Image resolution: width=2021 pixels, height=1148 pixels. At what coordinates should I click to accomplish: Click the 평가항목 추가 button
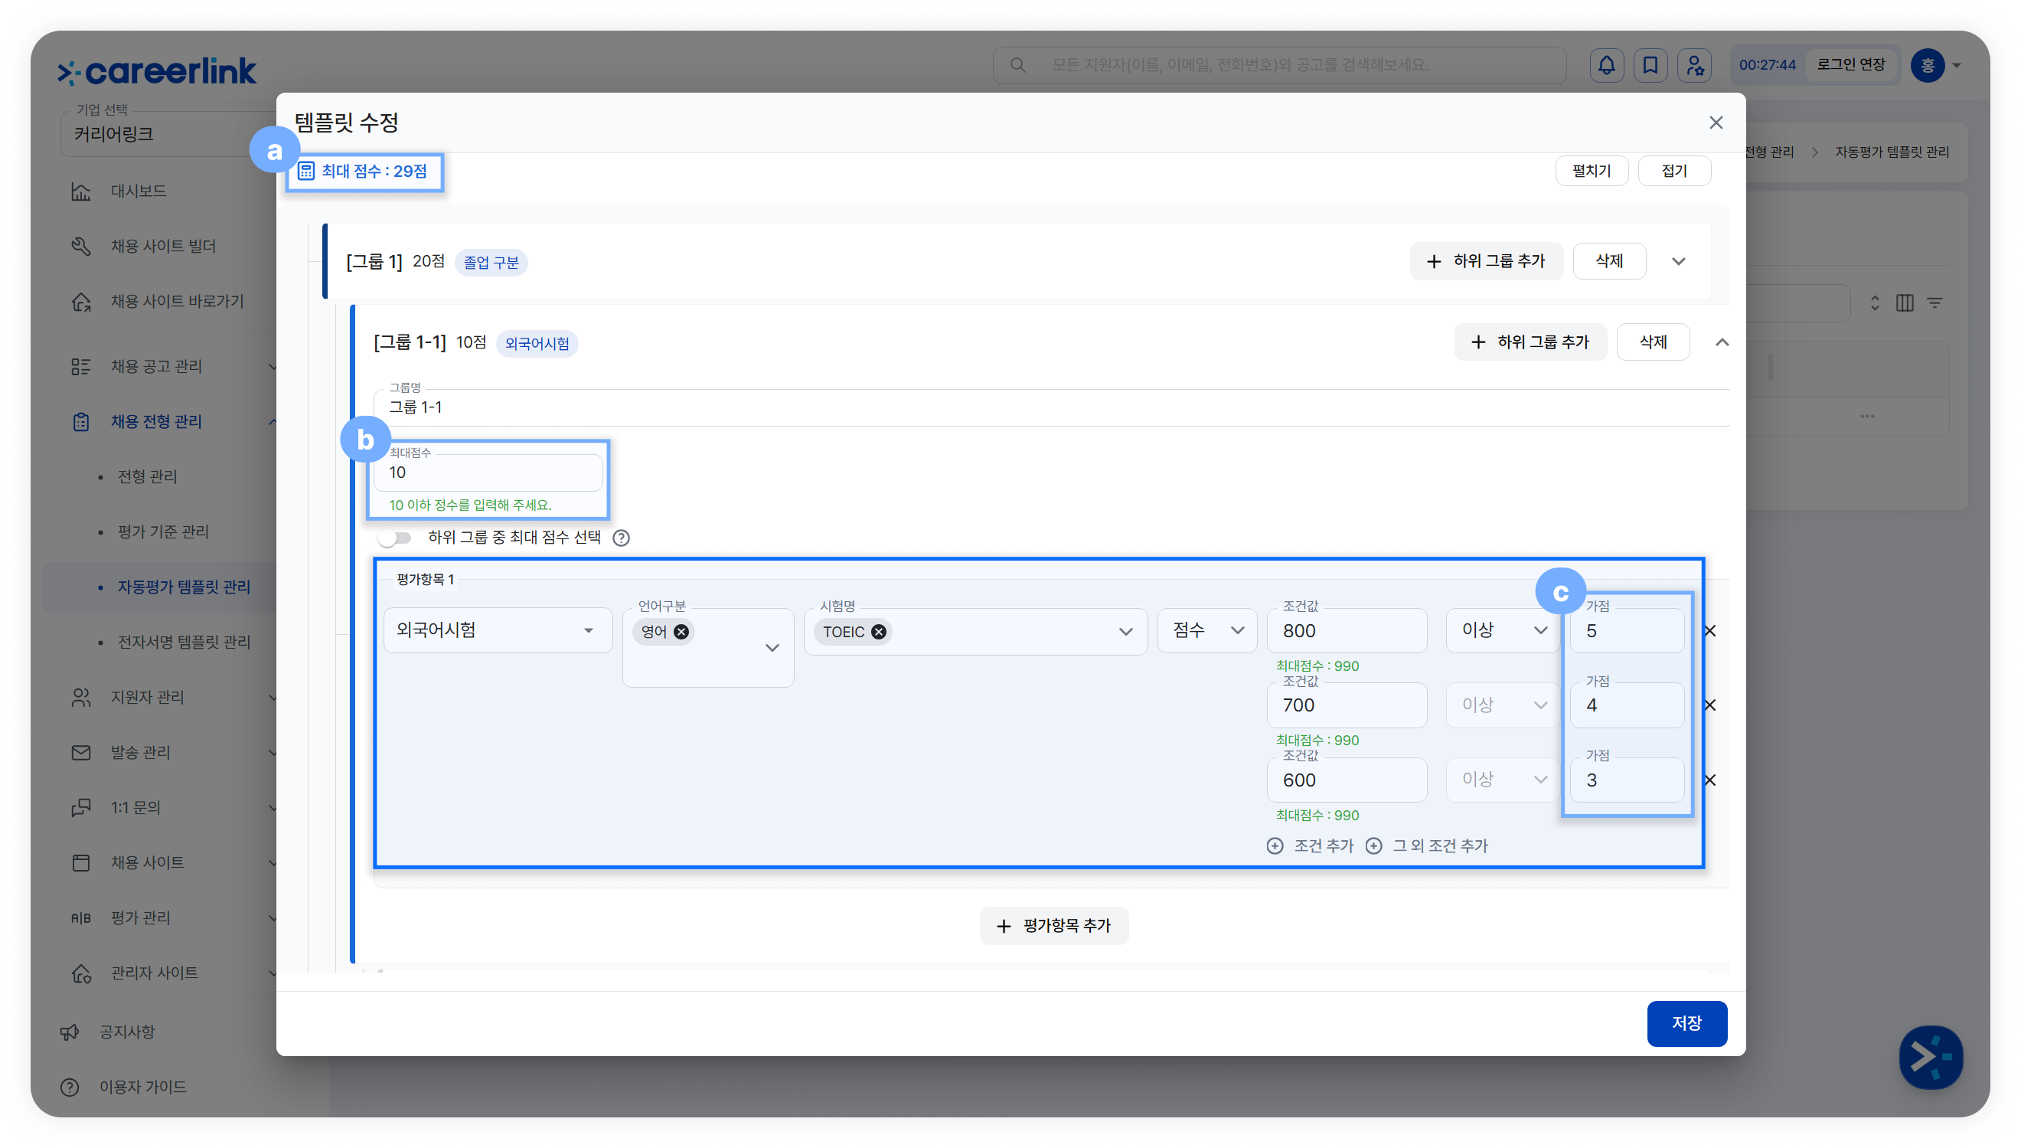point(1053,926)
